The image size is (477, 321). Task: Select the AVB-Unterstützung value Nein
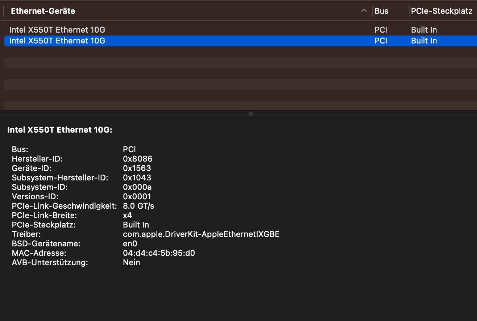tap(132, 262)
